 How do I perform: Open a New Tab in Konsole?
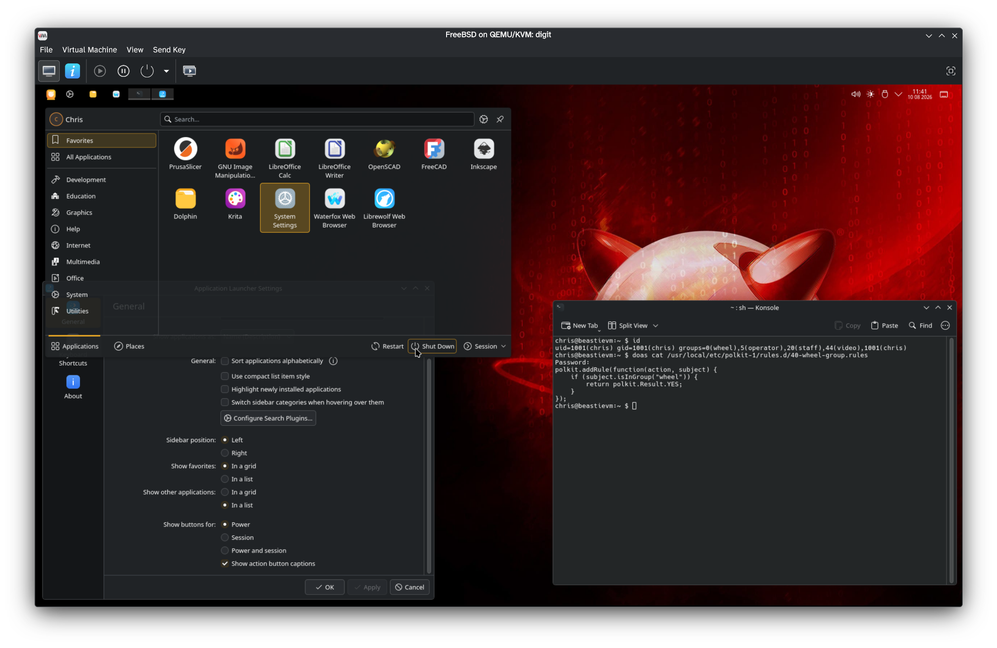pos(579,326)
